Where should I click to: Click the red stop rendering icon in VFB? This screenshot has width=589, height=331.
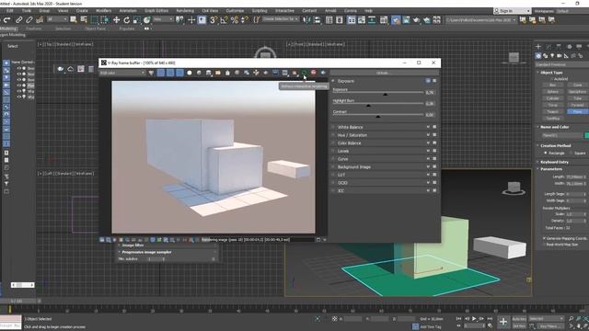[x=313, y=73]
